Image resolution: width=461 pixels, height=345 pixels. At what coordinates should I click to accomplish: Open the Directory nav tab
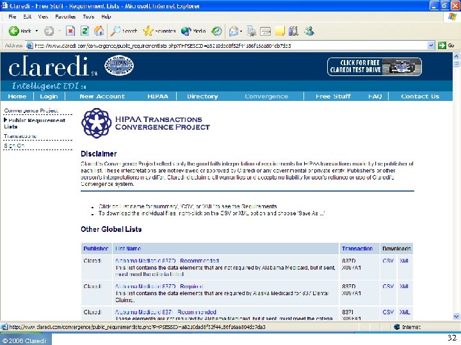[202, 96]
